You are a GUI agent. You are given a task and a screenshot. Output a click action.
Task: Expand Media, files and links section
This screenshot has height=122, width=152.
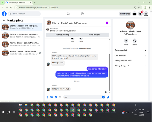130,61
